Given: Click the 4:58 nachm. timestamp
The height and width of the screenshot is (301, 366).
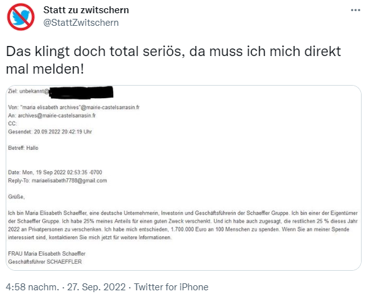Looking at the screenshot, I should (33, 287).
